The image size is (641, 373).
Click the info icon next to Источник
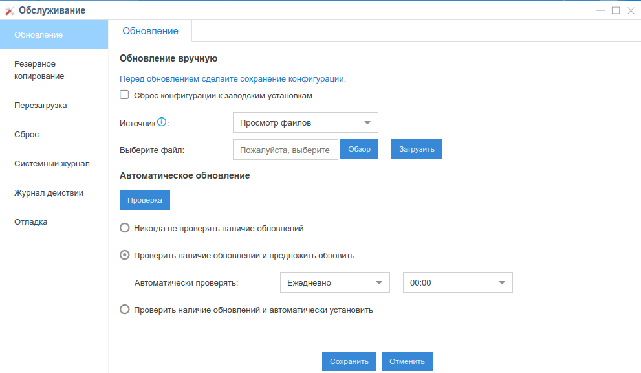coord(162,122)
